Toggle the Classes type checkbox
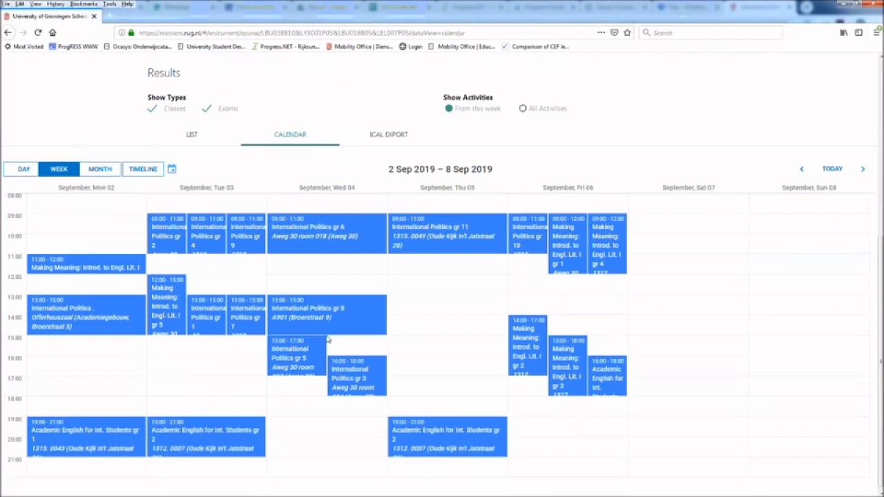 coord(153,108)
